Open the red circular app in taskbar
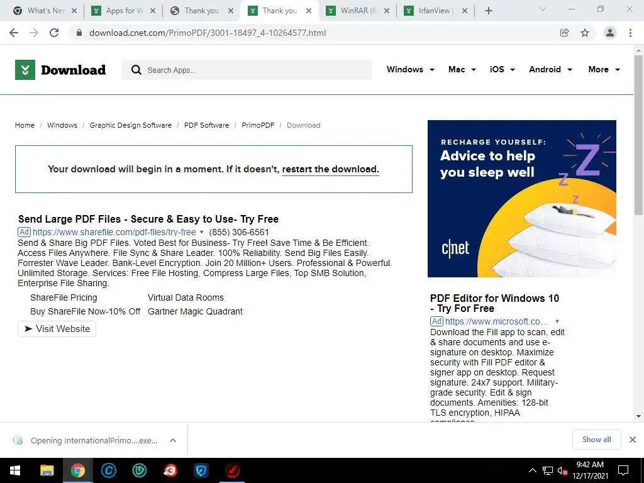The height and width of the screenshot is (483, 644). point(232,470)
